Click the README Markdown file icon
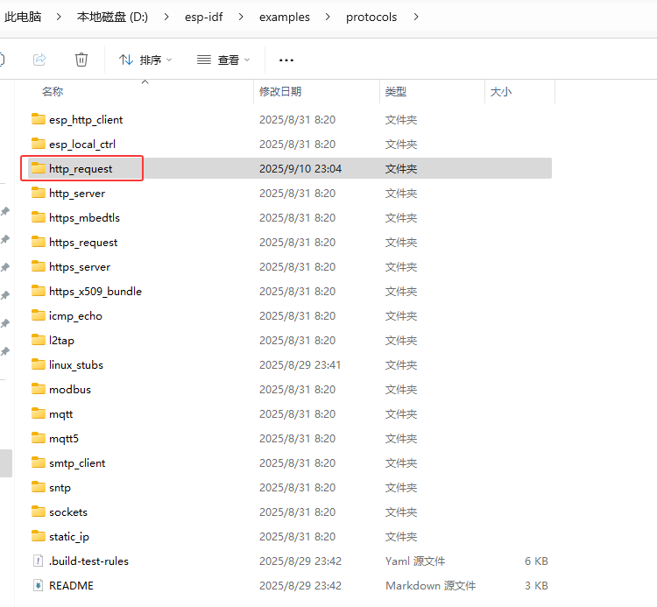Screen dimensions: 657x607 39,585
